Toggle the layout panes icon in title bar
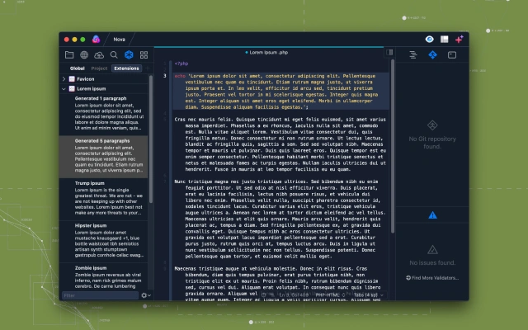The width and height of the screenshot is (528, 330). click(445, 39)
